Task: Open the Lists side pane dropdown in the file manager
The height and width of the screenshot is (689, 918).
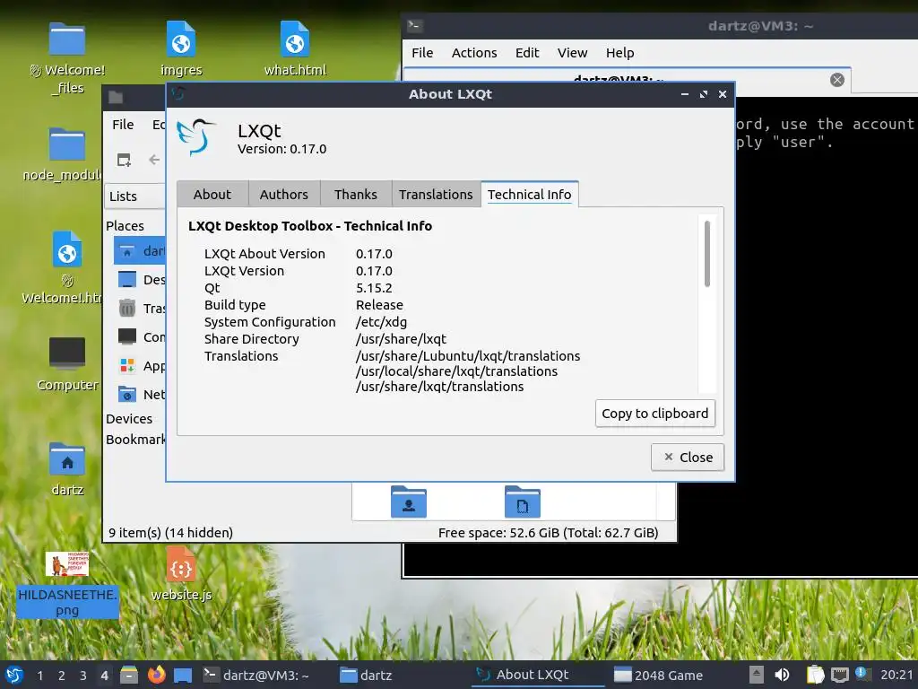Action: pos(136,196)
